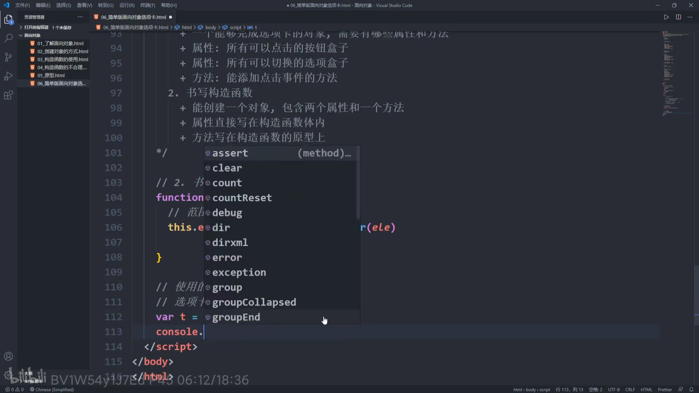
Task: Split the editor to the right
Action: coord(678,17)
